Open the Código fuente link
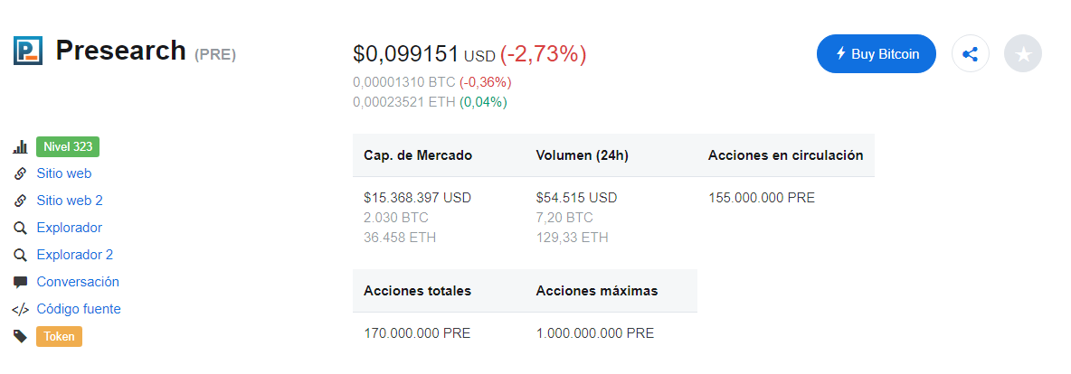Screen dimensions: 1071x374 pos(79,309)
